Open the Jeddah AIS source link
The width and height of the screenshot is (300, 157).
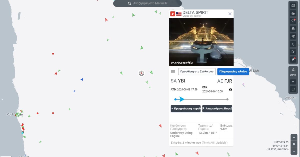[x=221, y=143]
